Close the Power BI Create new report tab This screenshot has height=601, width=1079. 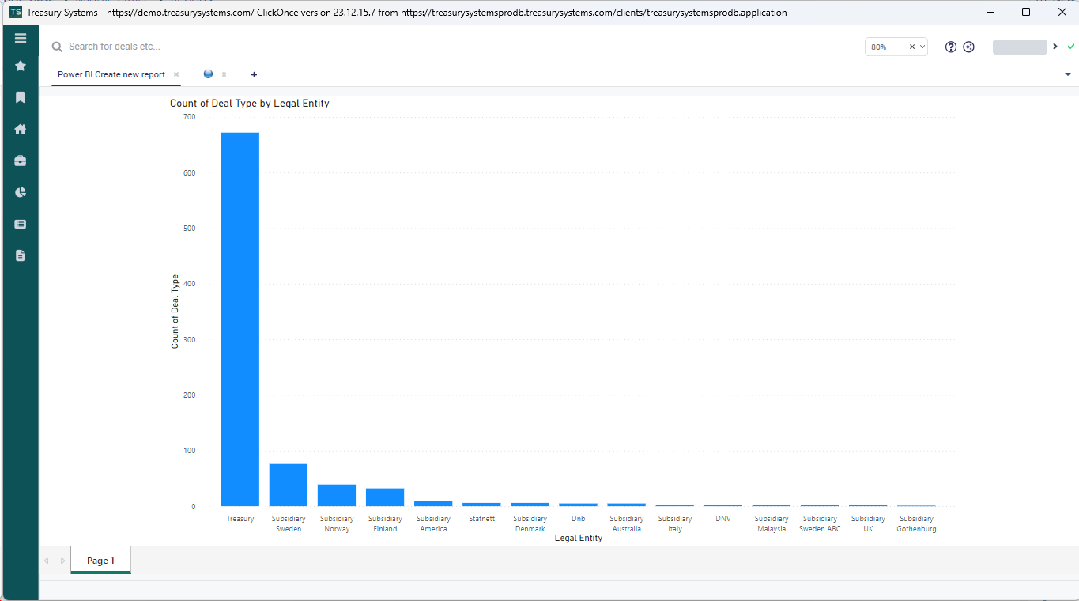176,74
